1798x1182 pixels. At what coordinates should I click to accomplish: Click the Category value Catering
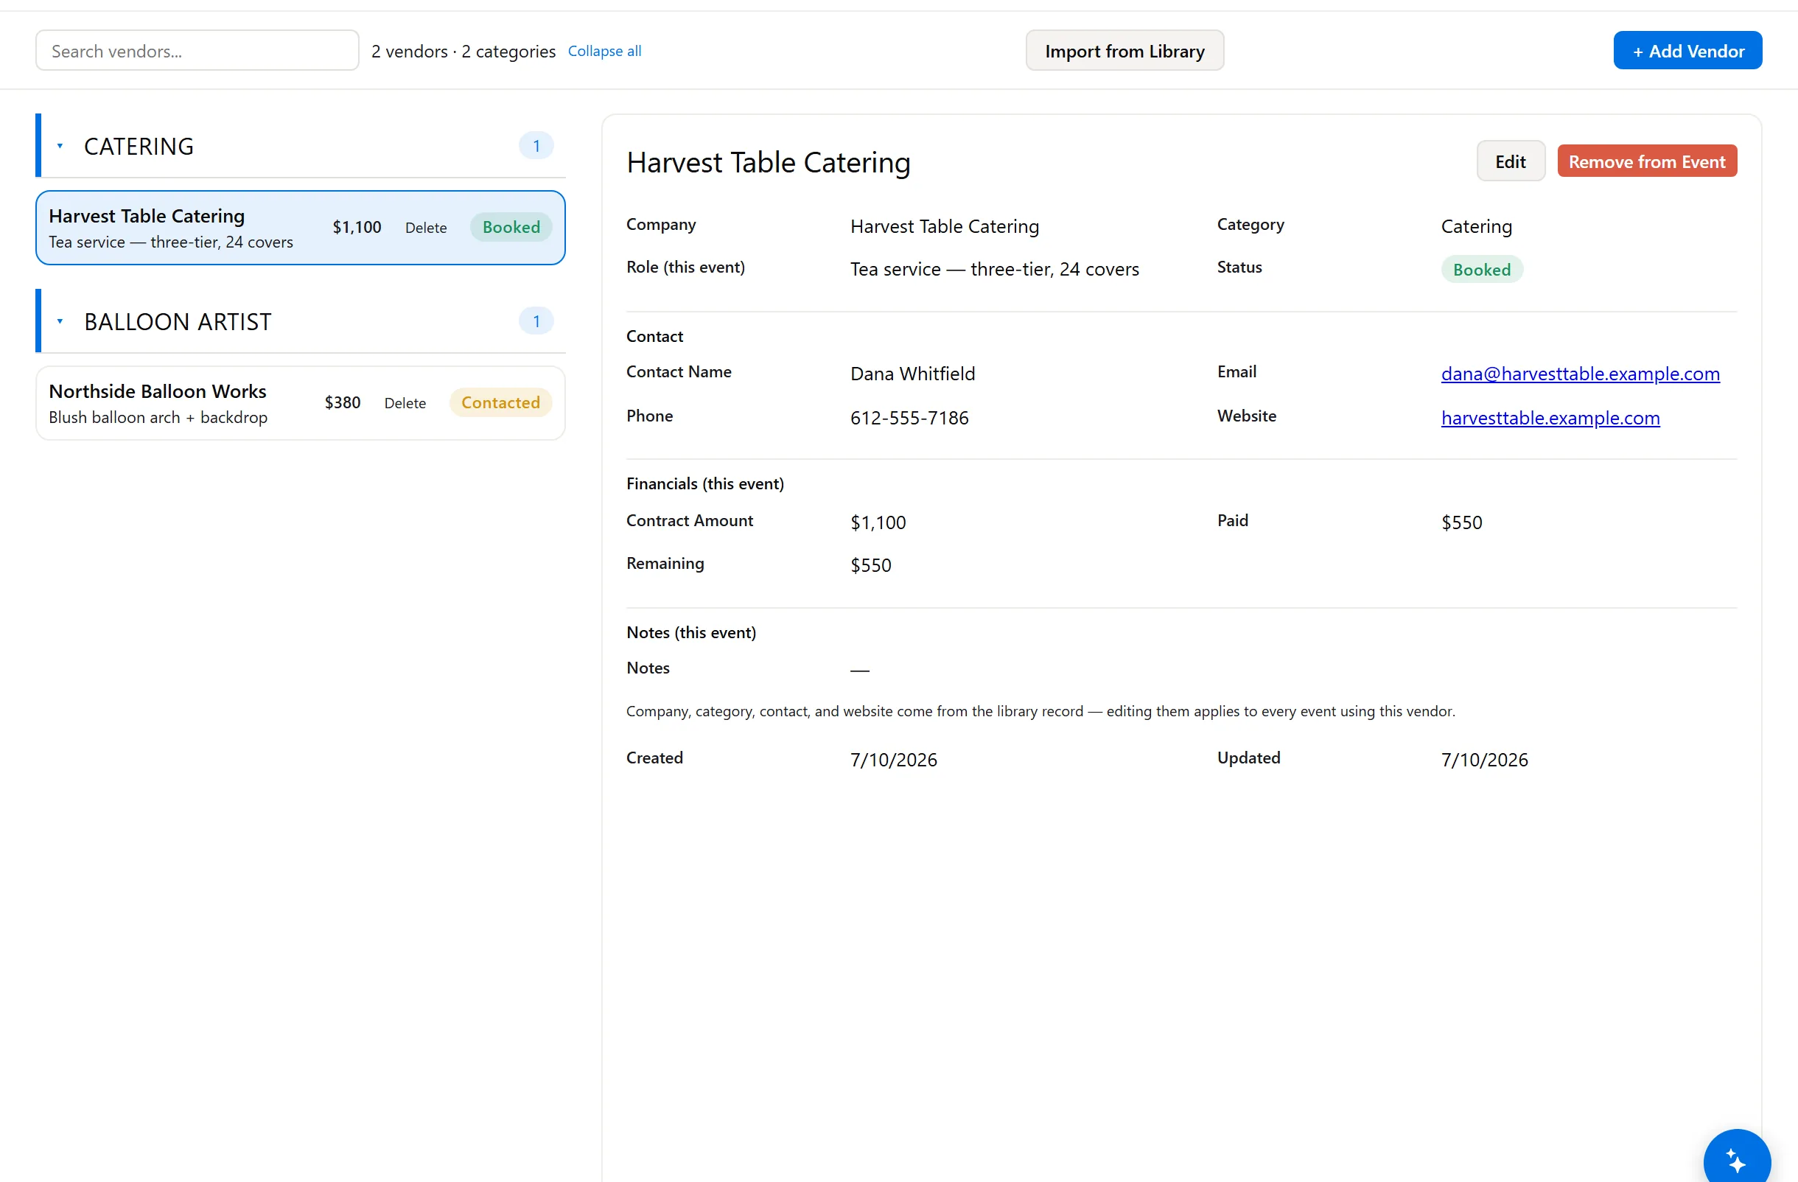tap(1476, 226)
